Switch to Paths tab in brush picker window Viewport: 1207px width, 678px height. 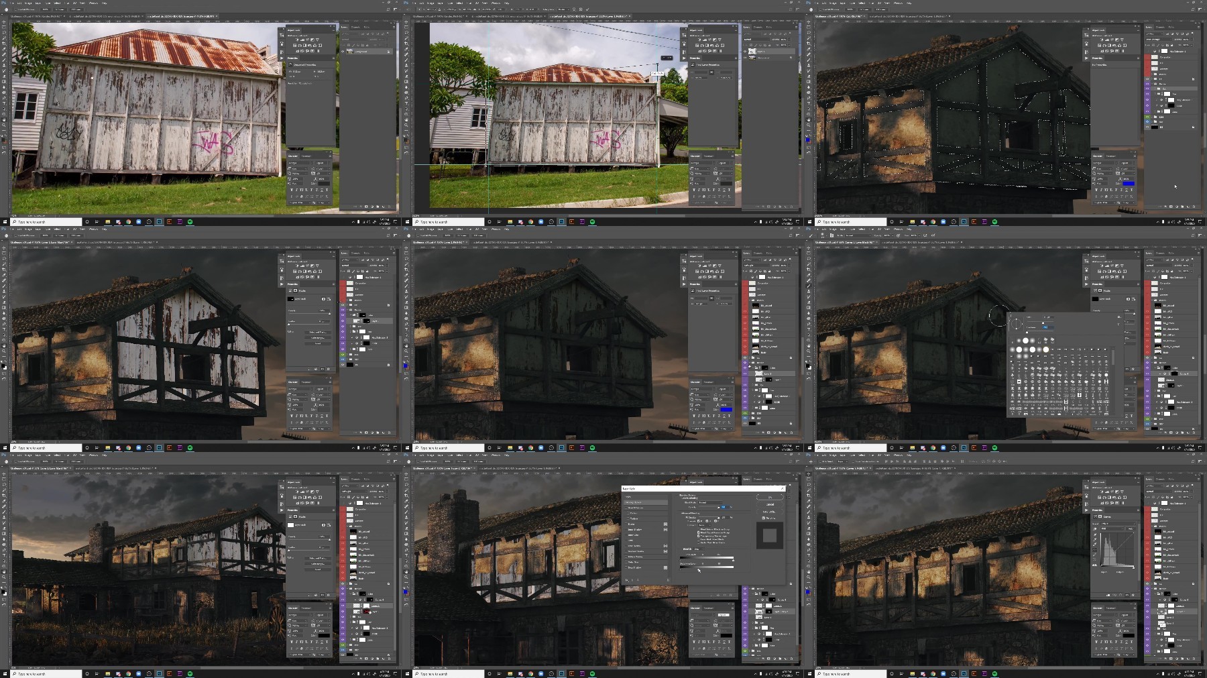click(x=1171, y=253)
